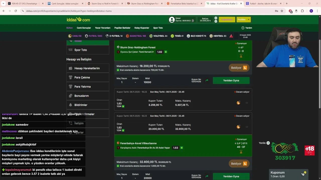
Task: Open Hesap Hareketlerim sidebar item
Action: [x=88, y=68]
